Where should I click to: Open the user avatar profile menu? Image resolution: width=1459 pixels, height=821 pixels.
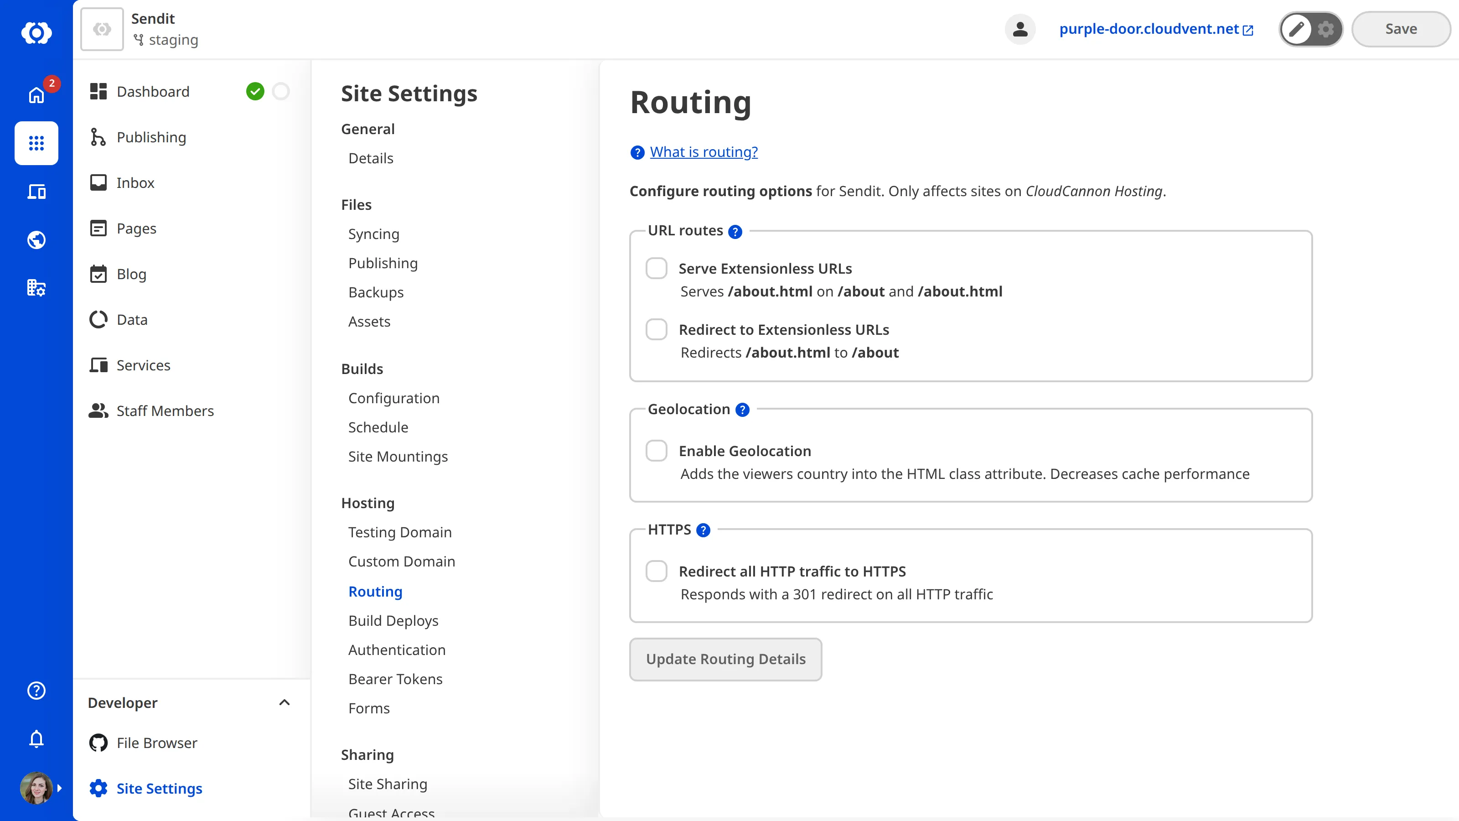click(x=36, y=788)
